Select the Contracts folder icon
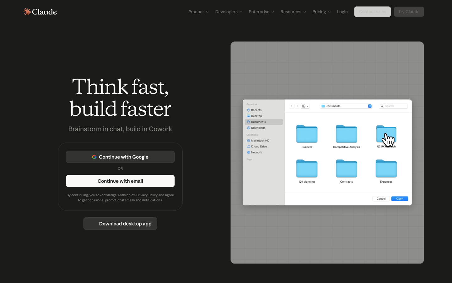The width and height of the screenshot is (452, 283). (x=347, y=169)
